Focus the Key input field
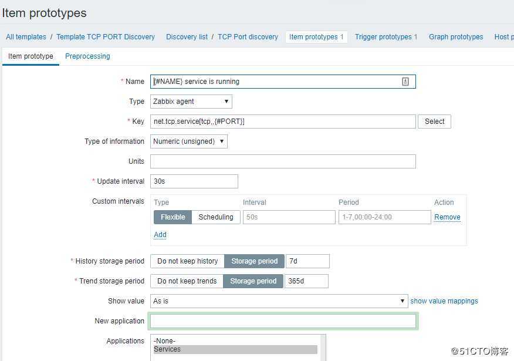 click(x=283, y=122)
